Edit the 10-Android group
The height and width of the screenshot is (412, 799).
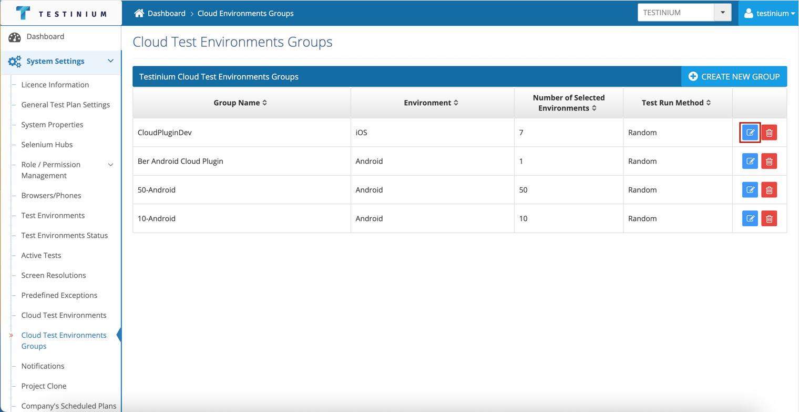[x=750, y=218]
